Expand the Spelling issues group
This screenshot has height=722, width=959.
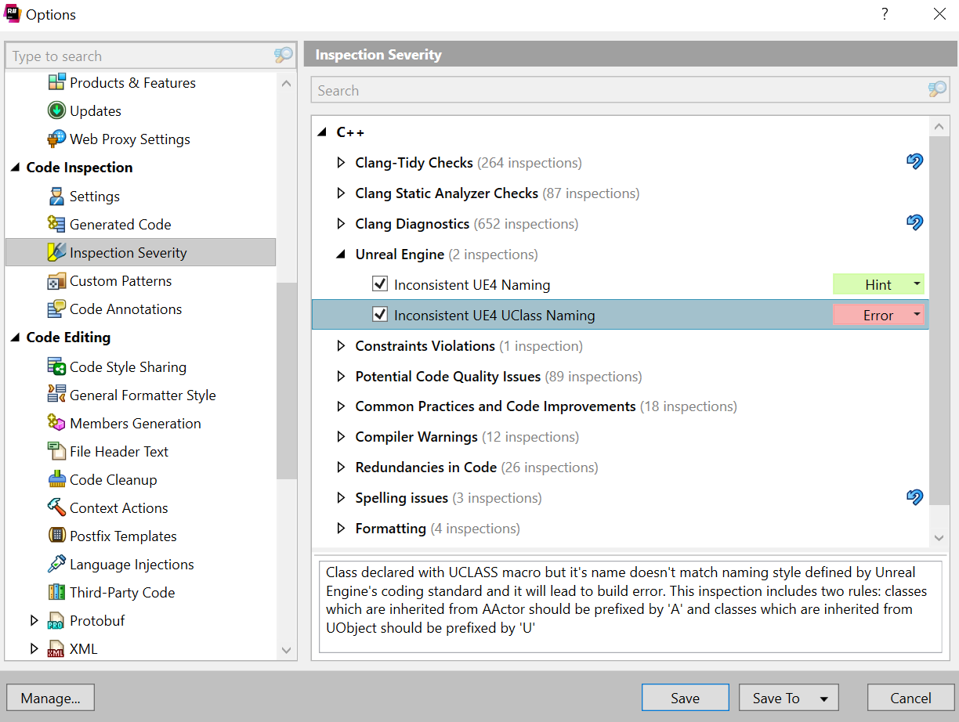click(x=341, y=498)
